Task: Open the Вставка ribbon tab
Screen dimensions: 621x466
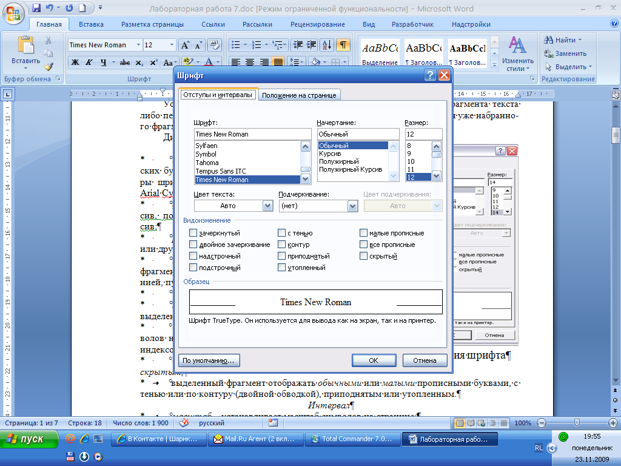Action: pos(91,24)
